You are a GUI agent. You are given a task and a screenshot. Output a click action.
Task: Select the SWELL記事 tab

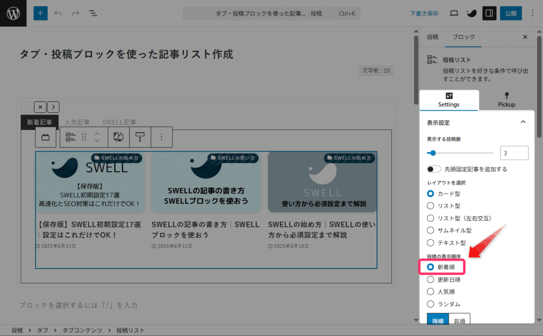[119, 122]
